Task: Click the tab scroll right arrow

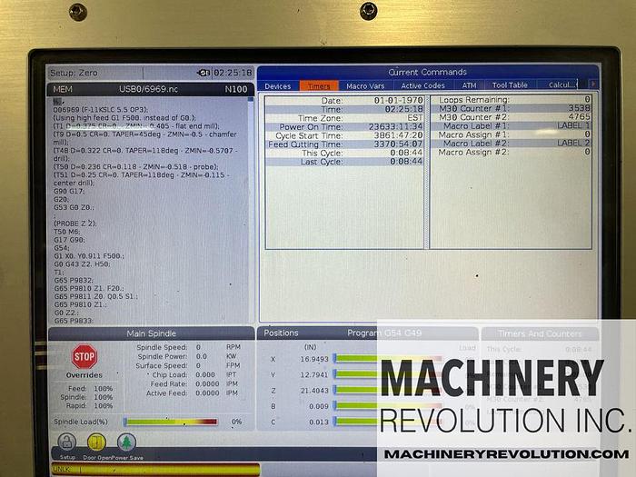Action: point(593,84)
